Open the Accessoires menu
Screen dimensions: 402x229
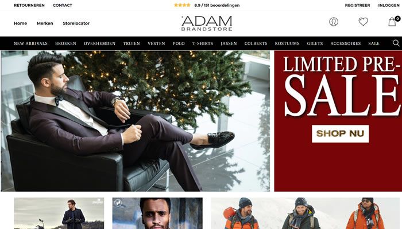click(346, 44)
